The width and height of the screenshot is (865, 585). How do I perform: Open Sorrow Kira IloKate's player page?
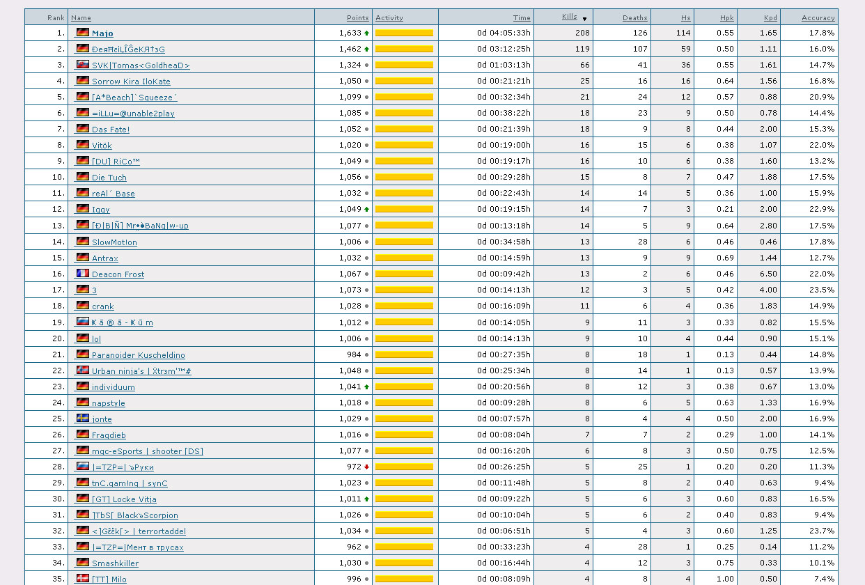[131, 81]
